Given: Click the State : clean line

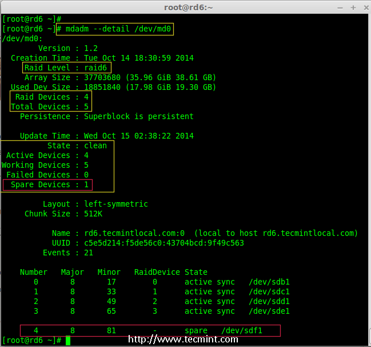Looking at the screenshot, I should point(57,145).
